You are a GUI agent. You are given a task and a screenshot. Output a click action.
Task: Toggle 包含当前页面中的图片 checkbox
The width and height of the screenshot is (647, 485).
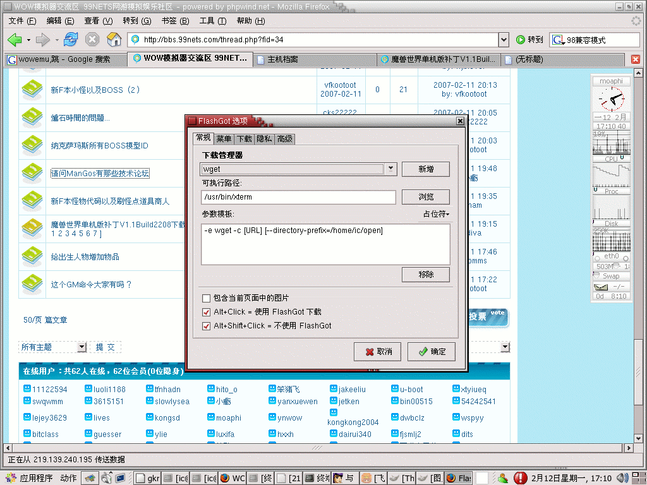coord(207,298)
